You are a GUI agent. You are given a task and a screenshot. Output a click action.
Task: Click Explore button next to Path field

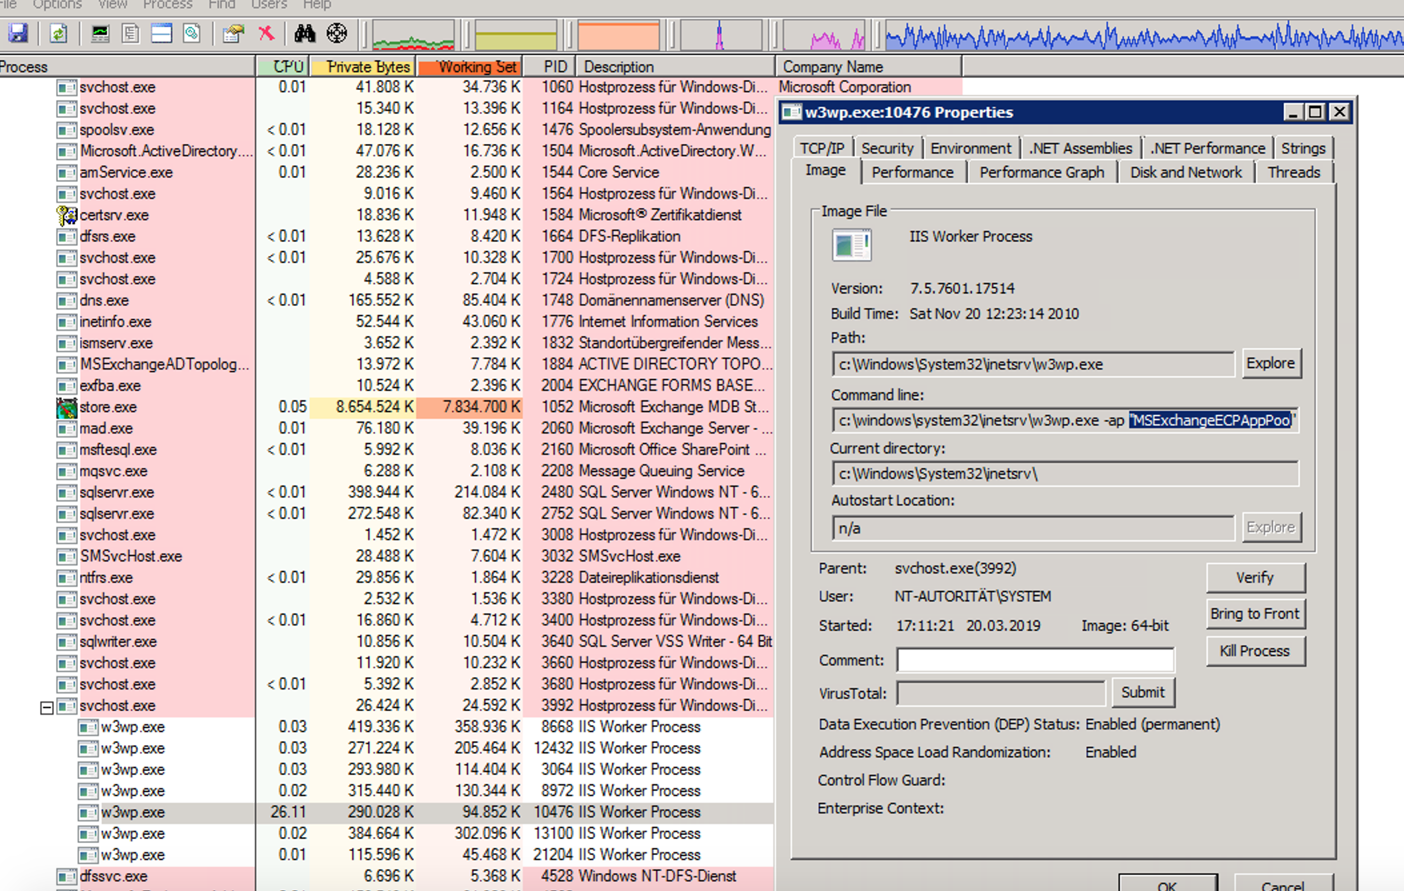tap(1271, 363)
